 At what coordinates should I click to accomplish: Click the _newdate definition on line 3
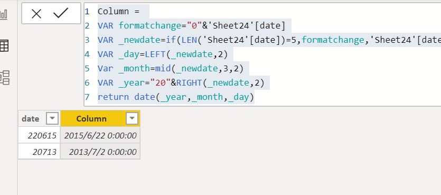pos(139,40)
